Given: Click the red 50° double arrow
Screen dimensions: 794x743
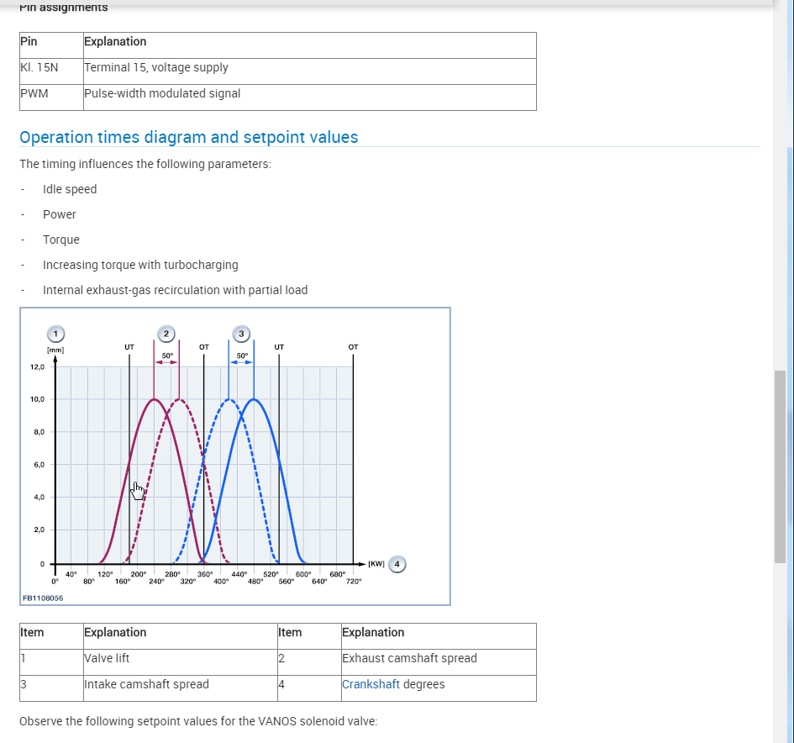Looking at the screenshot, I should 166,362.
